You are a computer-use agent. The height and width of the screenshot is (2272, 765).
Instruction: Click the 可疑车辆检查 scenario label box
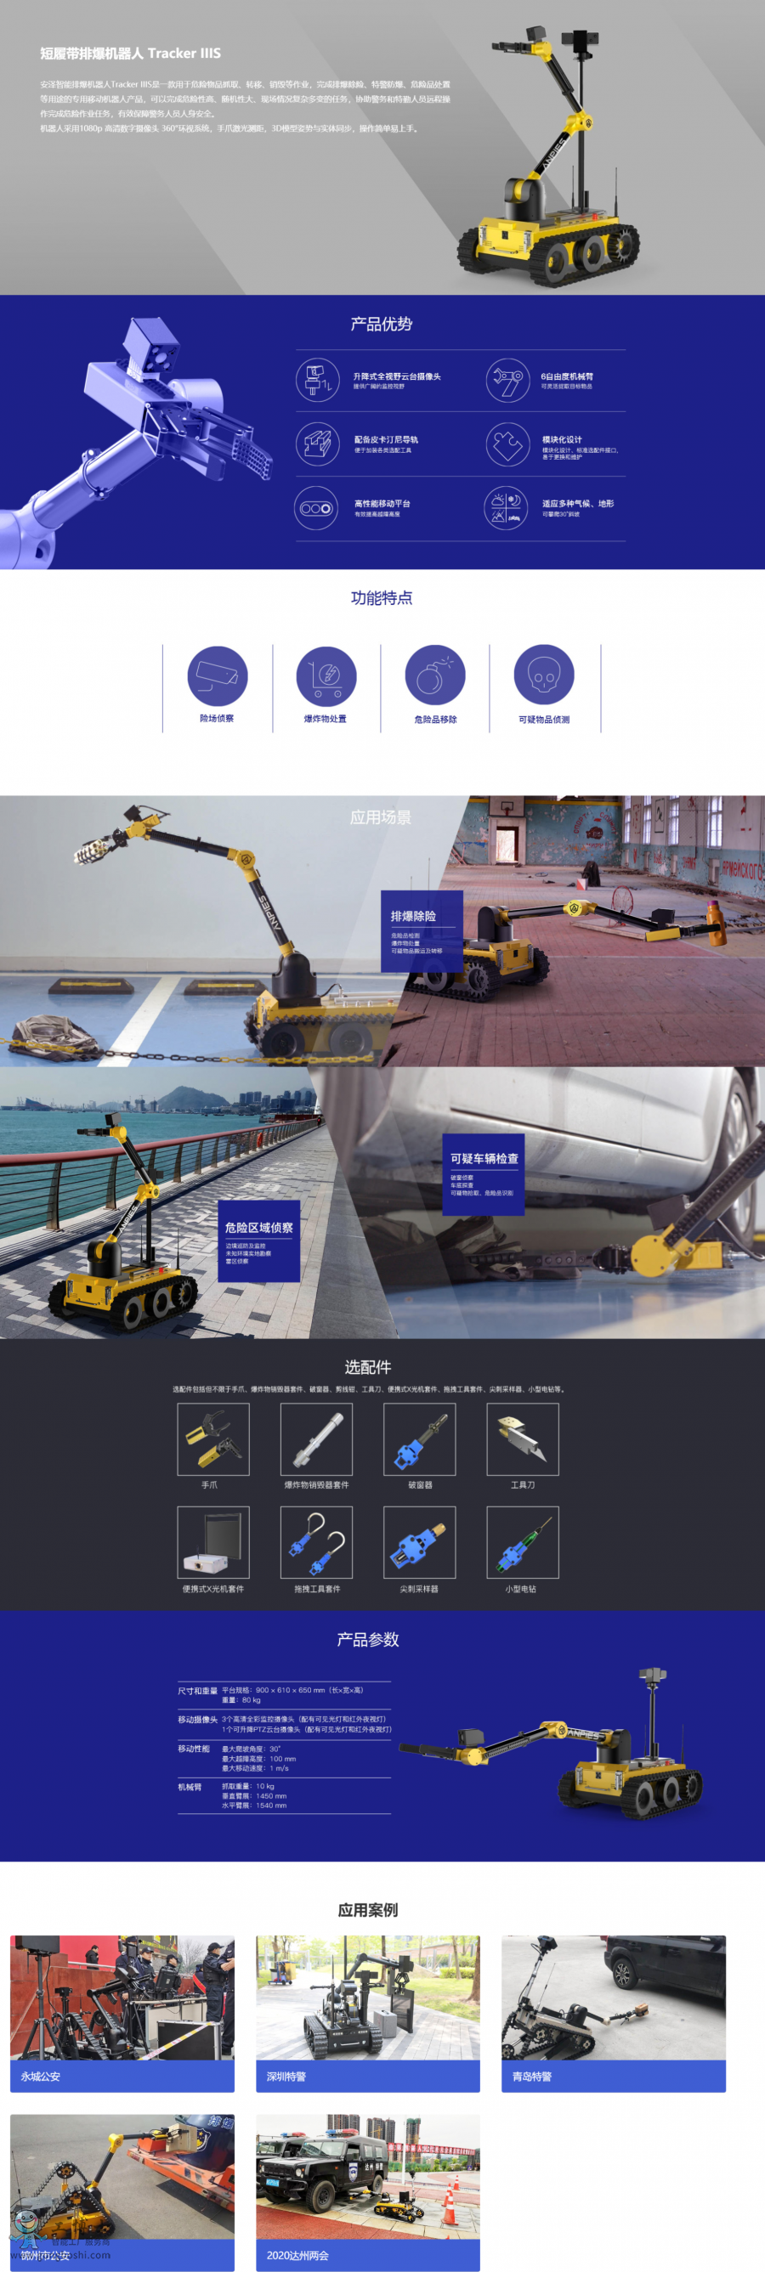[483, 1174]
